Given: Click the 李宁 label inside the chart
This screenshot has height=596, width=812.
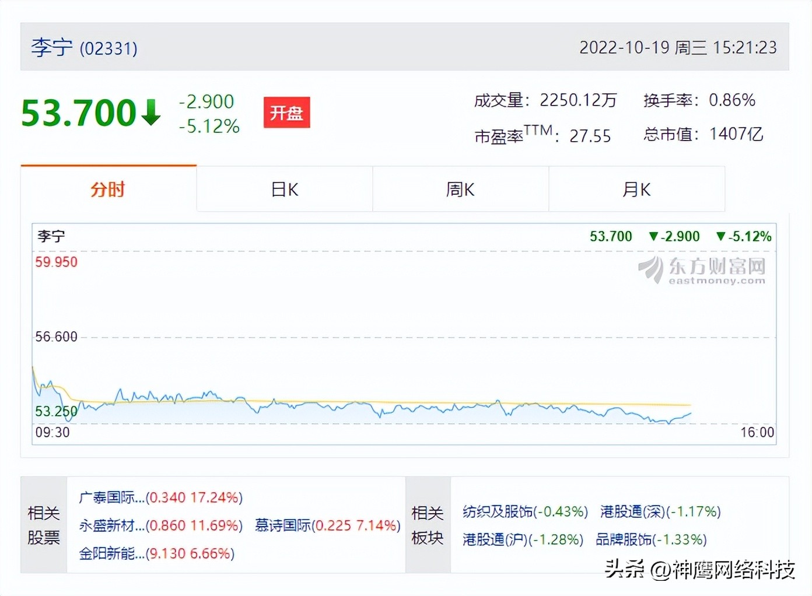Looking at the screenshot, I should pyautogui.click(x=51, y=236).
